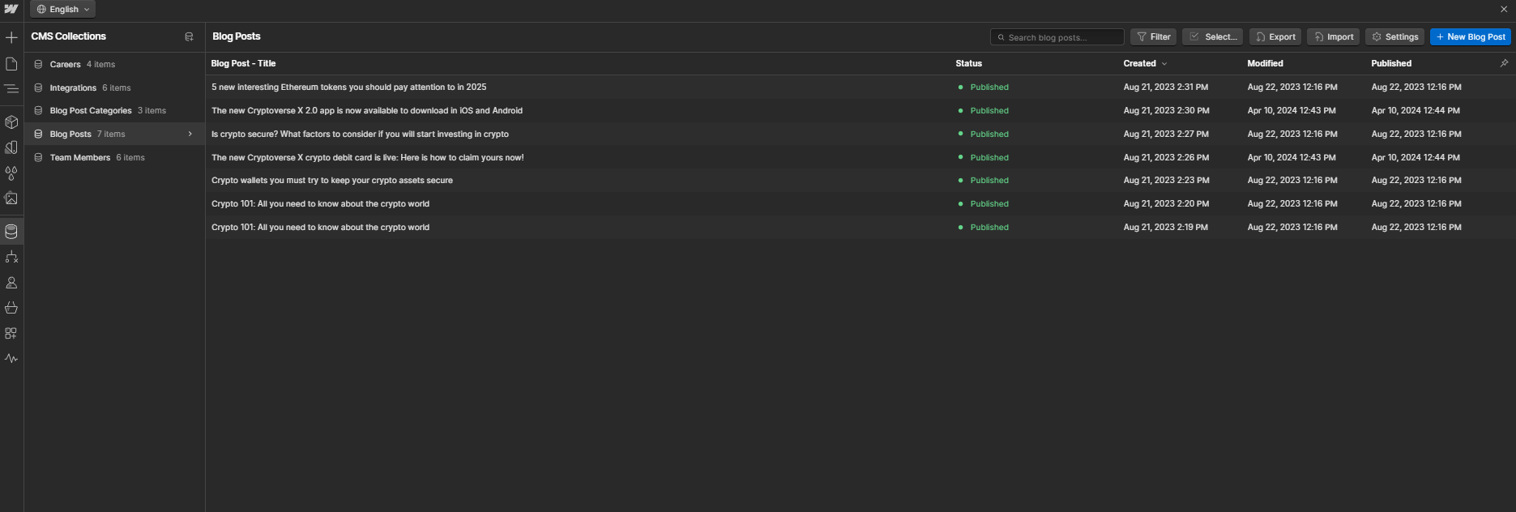The width and height of the screenshot is (1516, 512).
Task: Open the Apps panel icon
Action: [11, 333]
